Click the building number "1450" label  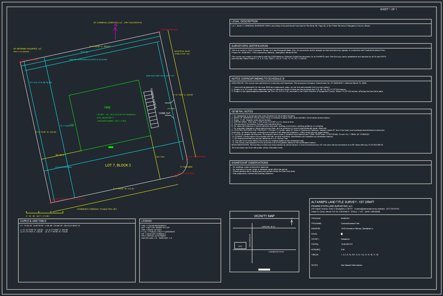pos(107,108)
